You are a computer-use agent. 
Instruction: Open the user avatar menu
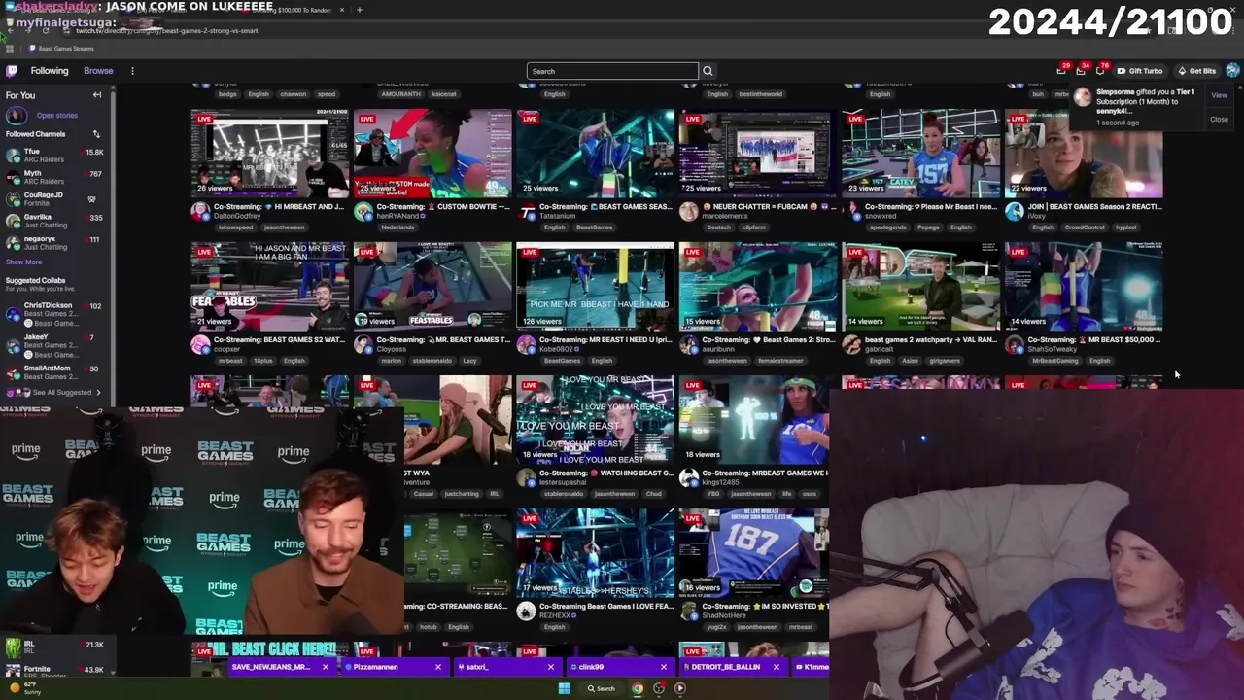pos(1232,70)
